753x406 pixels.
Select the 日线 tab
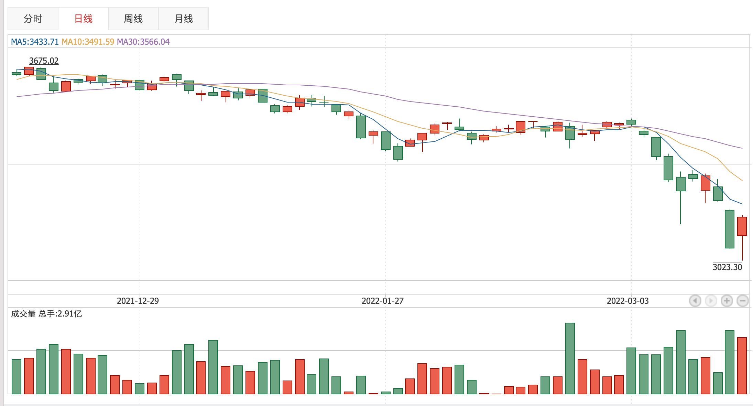pos(83,19)
